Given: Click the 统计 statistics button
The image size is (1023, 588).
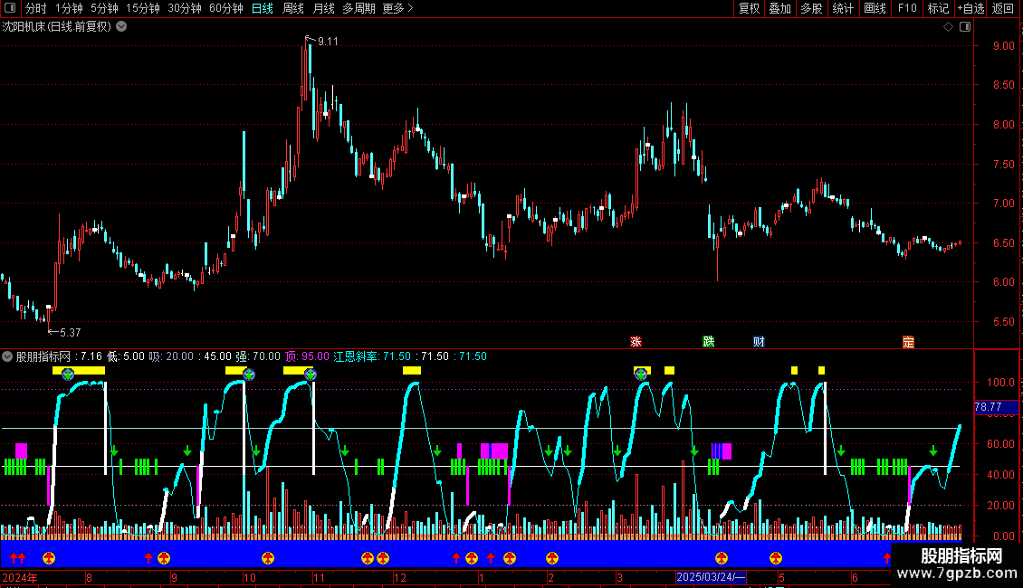Looking at the screenshot, I should pos(843,8).
